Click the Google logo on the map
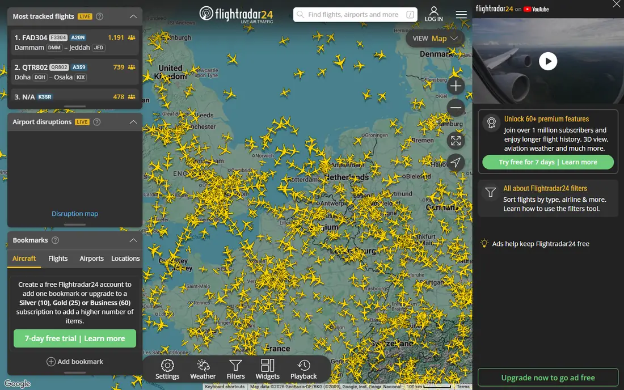The image size is (624, 390). pos(18,384)
